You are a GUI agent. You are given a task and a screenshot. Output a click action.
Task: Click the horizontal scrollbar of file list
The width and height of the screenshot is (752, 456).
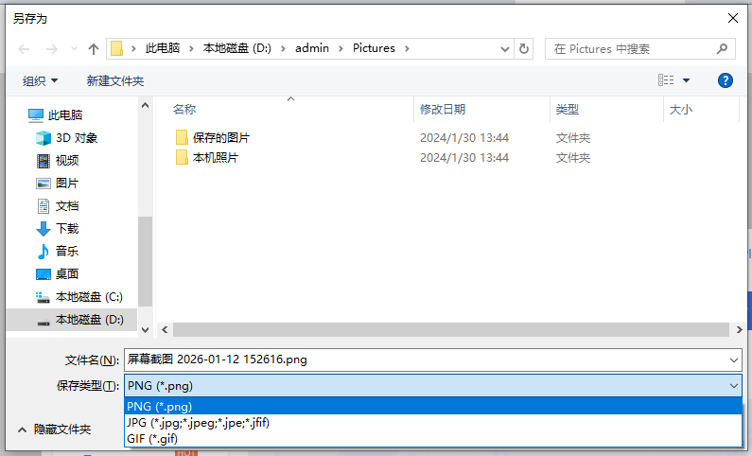point(451,330)
